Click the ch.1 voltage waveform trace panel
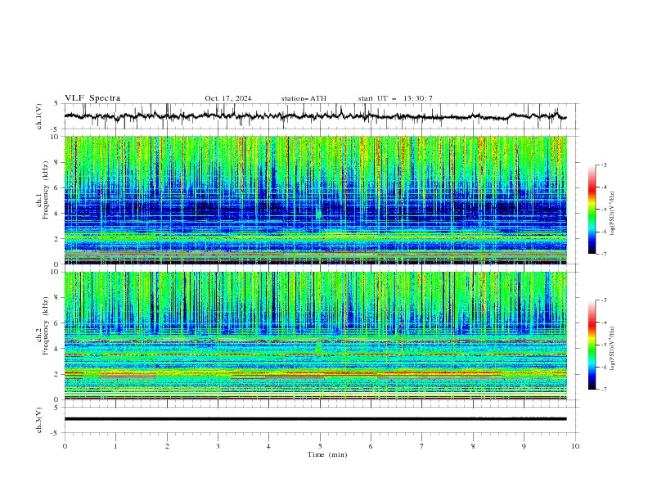This screenshot has height=501, width=648. 321,116
